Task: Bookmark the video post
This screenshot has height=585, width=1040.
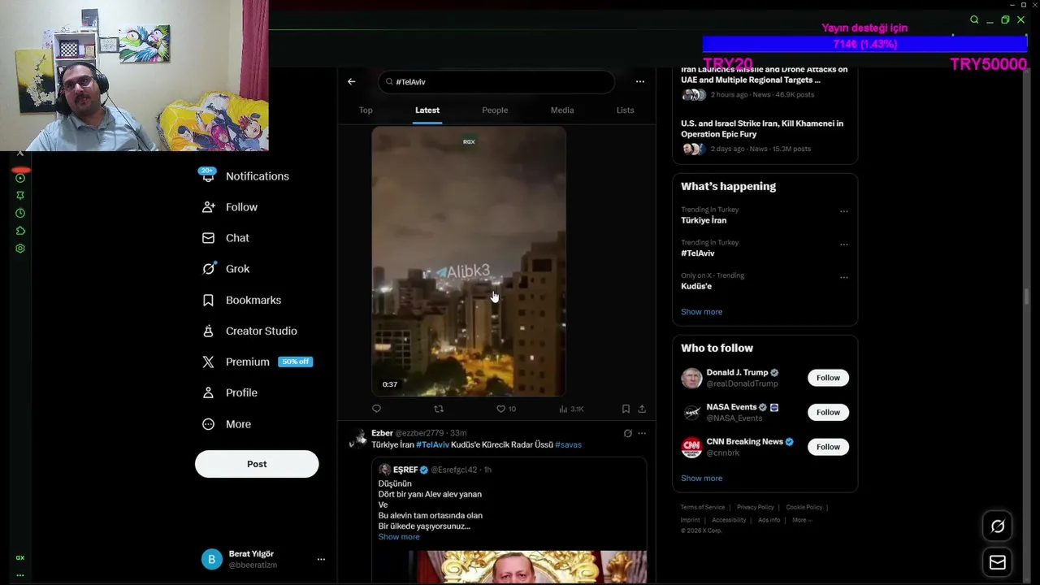Action: [x=626, y=409]
